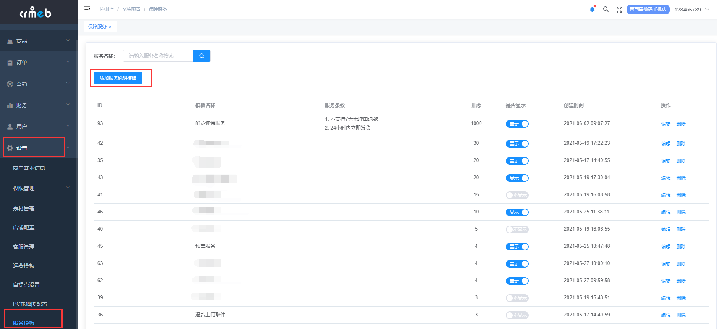Enable display switch for ID 41

click(x=517, y=195)
